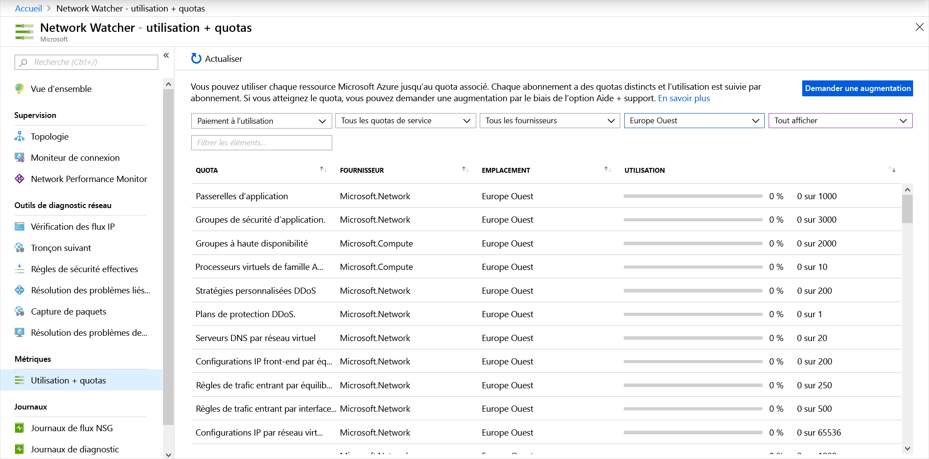Click the Groupes à haute disponibilité usage bar

(x=693, y=243)
